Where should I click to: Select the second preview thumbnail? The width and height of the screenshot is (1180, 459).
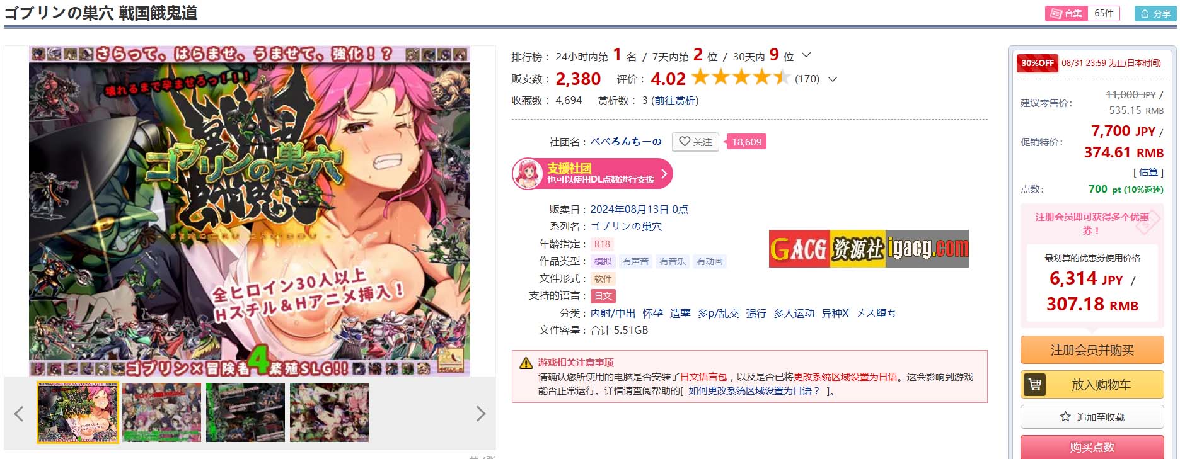162,412
